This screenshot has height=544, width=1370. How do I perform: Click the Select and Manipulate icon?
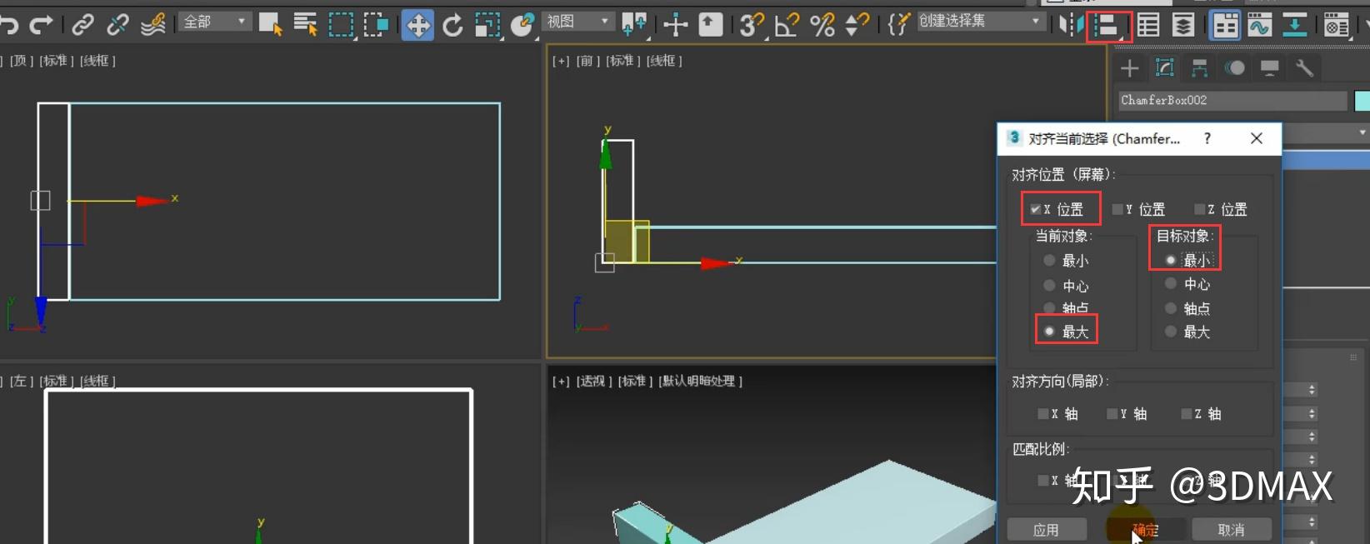(675, 25)
